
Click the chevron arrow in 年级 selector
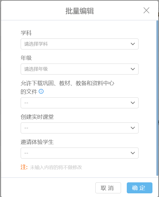click(x=133, y=69)
